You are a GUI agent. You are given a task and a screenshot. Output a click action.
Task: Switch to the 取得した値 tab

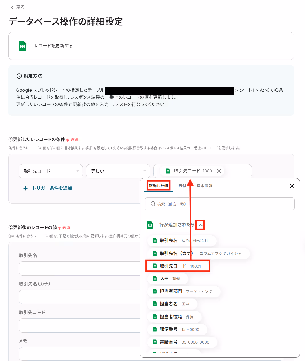pos(158,186)
